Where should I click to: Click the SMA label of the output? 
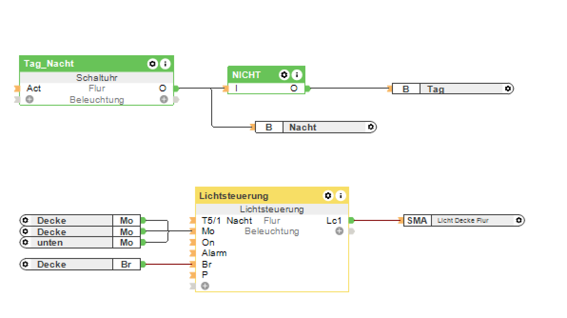point(417,220)
